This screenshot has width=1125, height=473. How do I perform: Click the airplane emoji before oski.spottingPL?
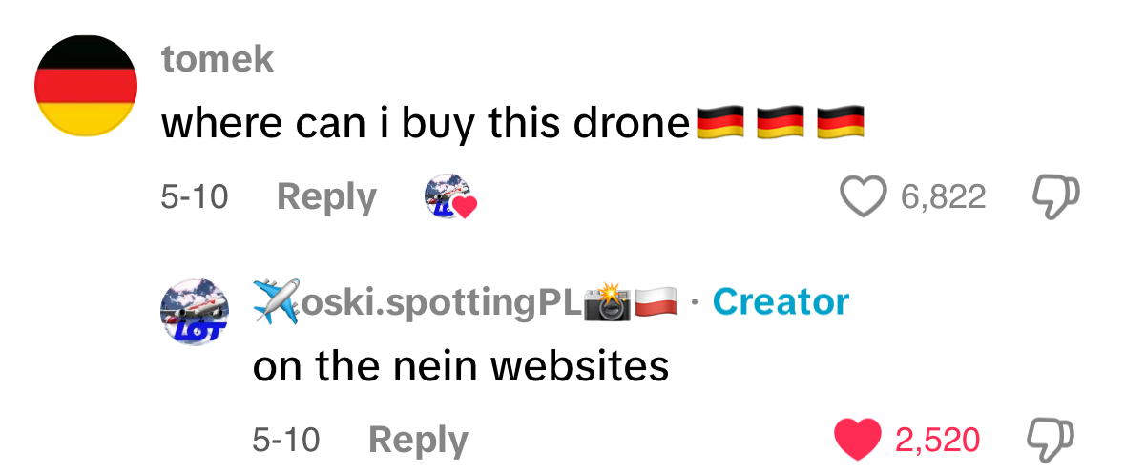276,301
